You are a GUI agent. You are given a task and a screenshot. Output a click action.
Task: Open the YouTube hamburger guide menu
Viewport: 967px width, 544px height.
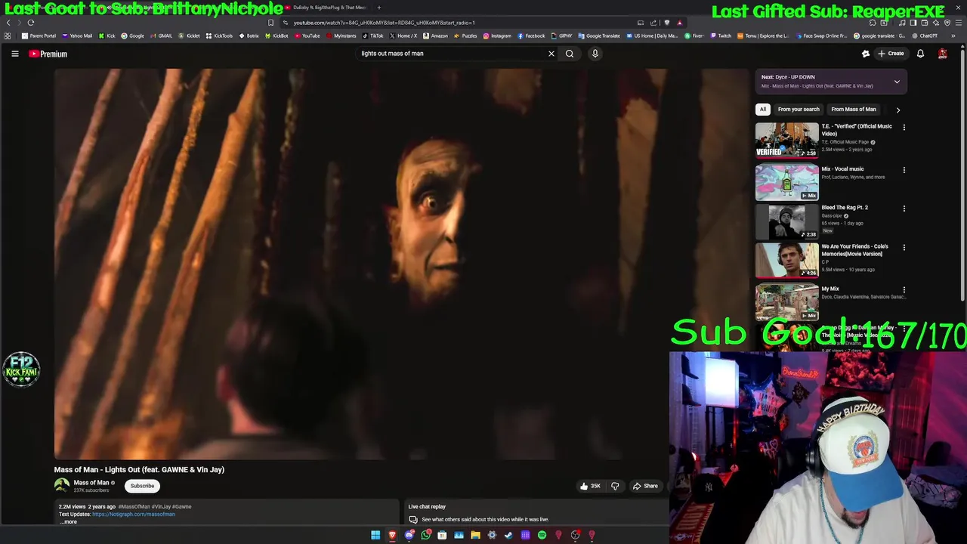coord(14,54)
